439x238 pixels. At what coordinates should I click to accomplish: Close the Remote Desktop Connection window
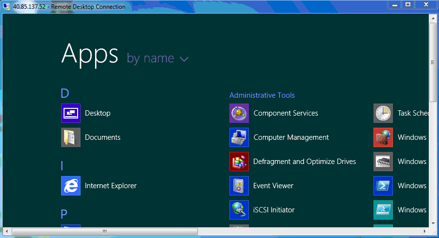pyautogui.click(x=426, y=5)
